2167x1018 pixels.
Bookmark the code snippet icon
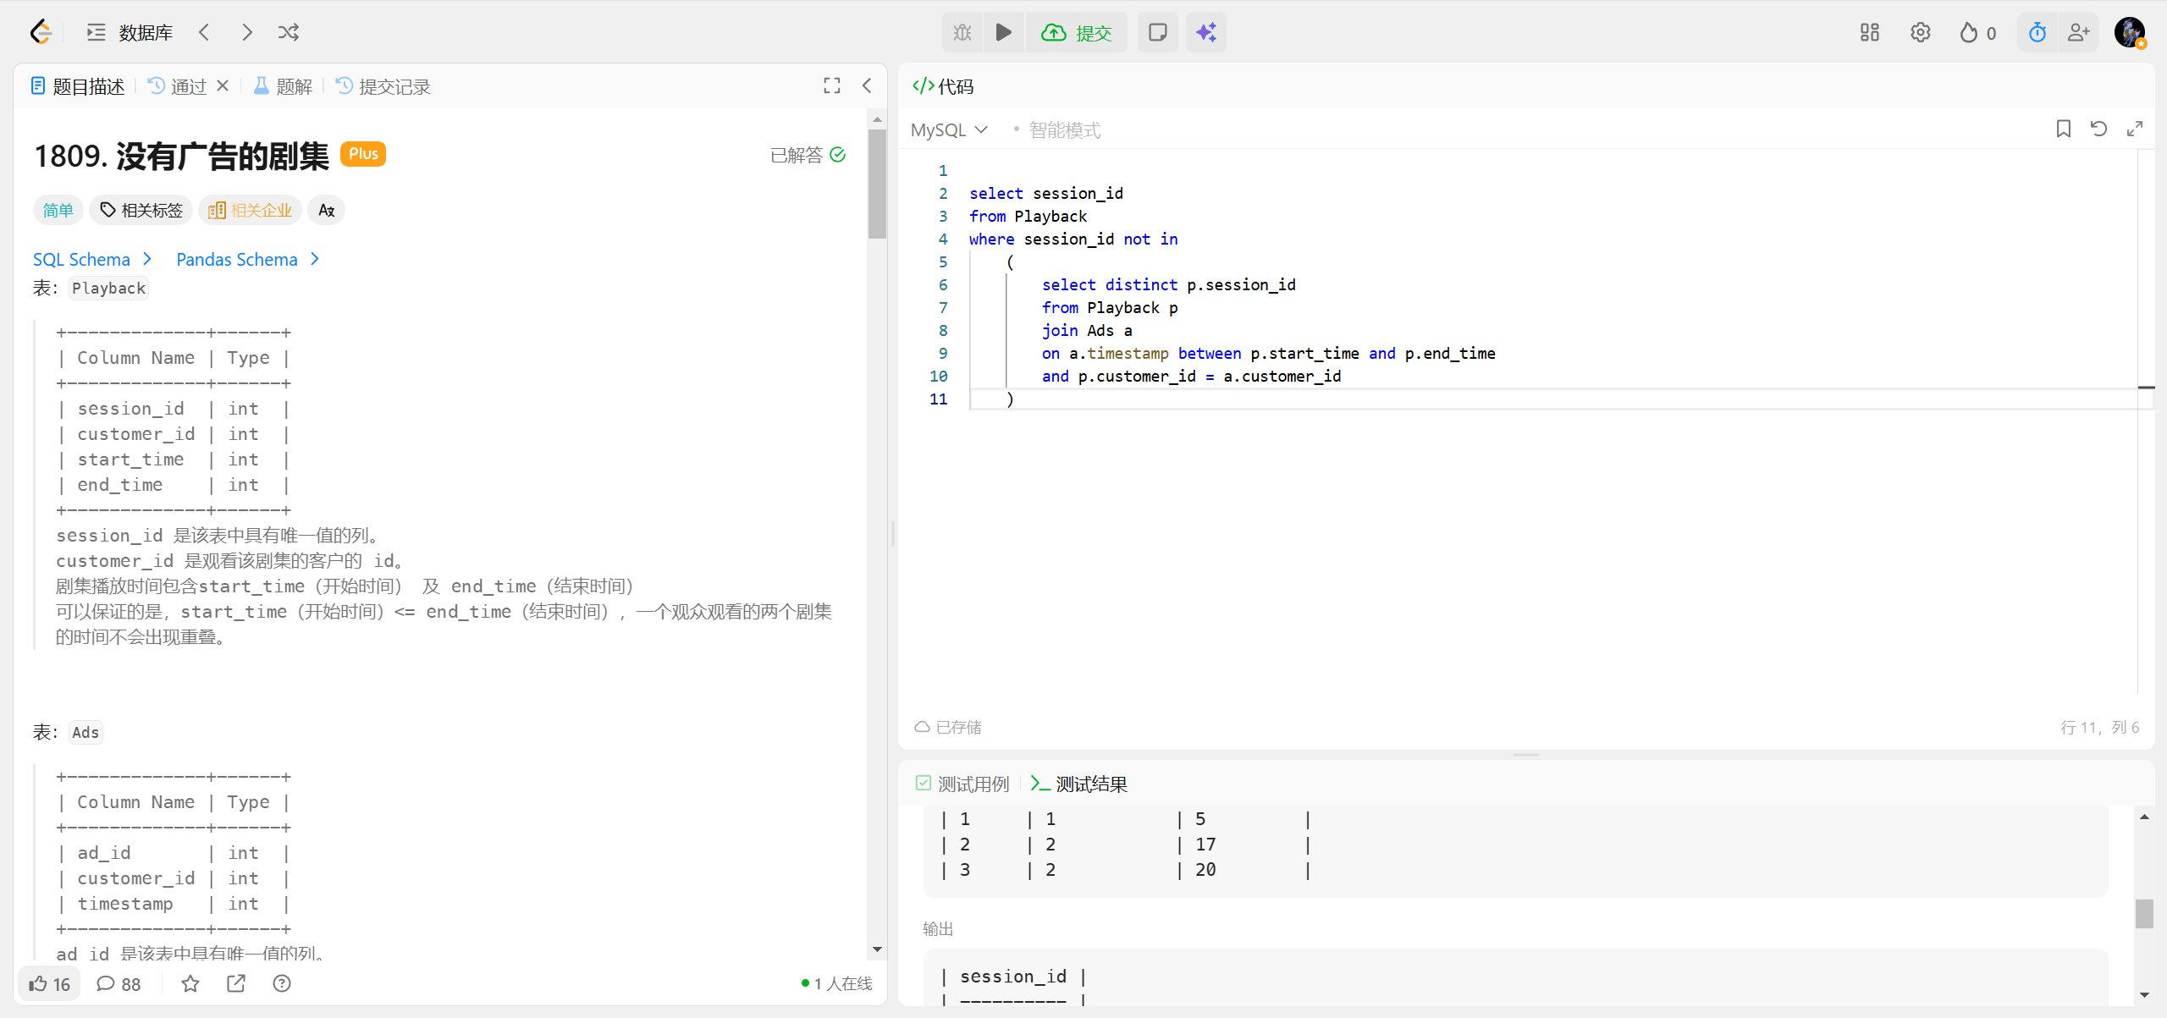tap(2063, 129)
